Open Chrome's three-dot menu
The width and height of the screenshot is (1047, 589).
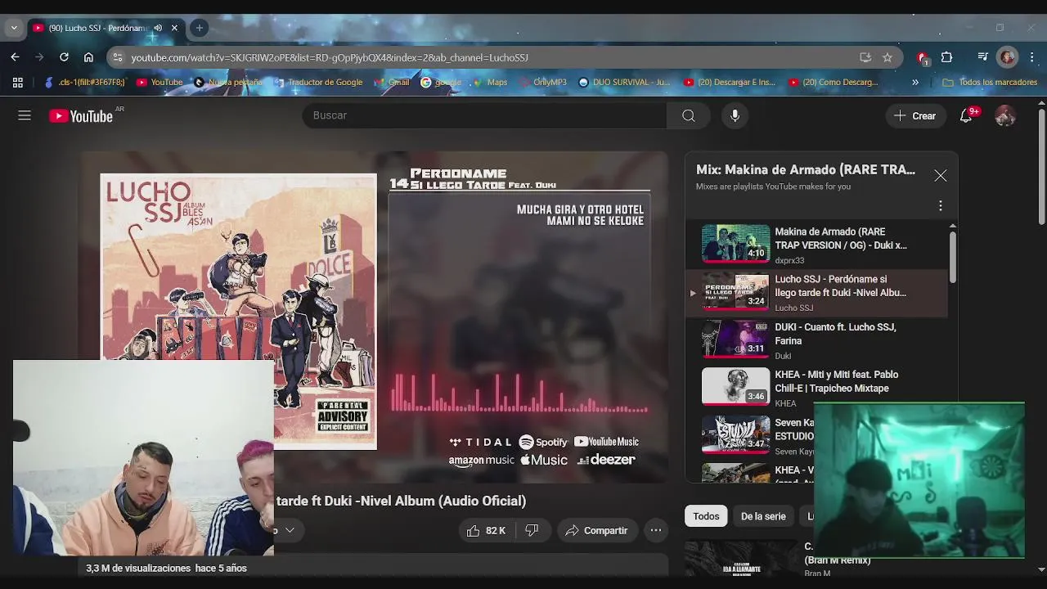pos(1031,57)
